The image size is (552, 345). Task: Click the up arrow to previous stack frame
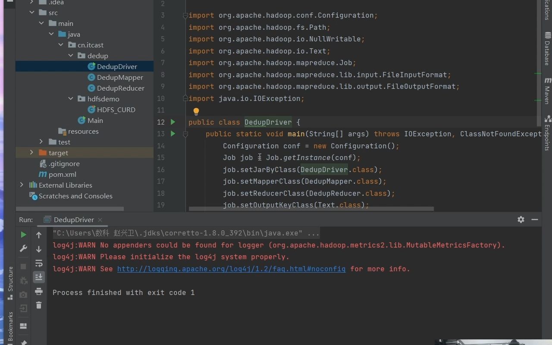point(39,235)
